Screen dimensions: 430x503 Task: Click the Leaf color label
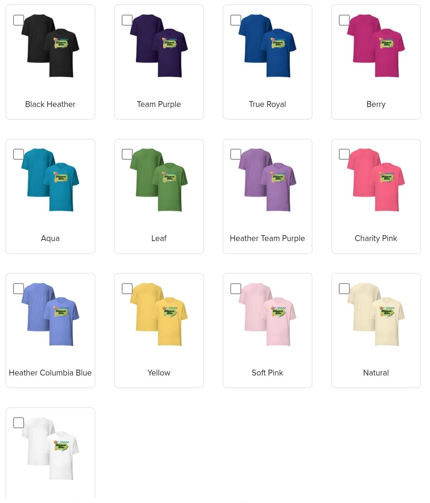coord(159,238)
